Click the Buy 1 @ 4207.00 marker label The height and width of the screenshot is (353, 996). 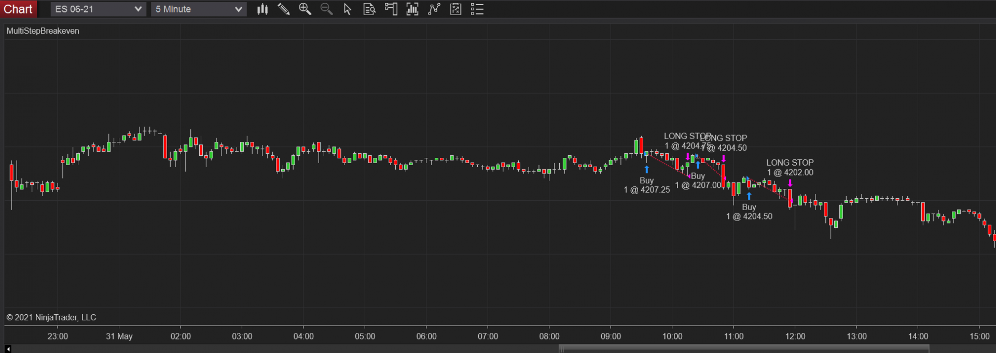tap(698, 181)
